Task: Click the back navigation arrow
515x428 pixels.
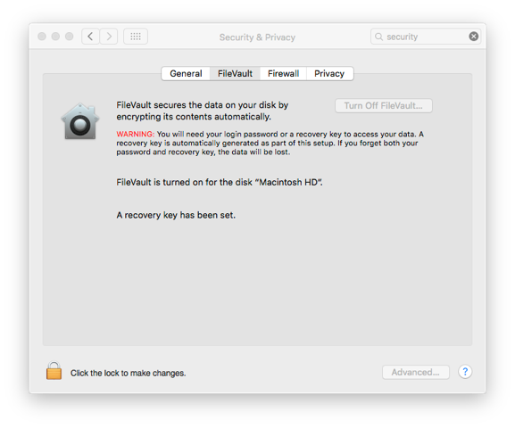Action: coord(90,36)
